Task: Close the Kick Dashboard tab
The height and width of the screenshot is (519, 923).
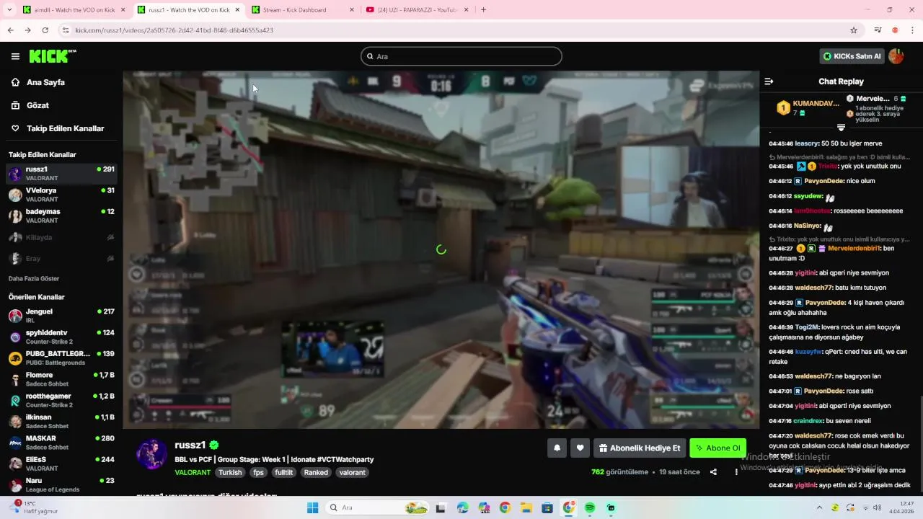Action: [351, 9]
